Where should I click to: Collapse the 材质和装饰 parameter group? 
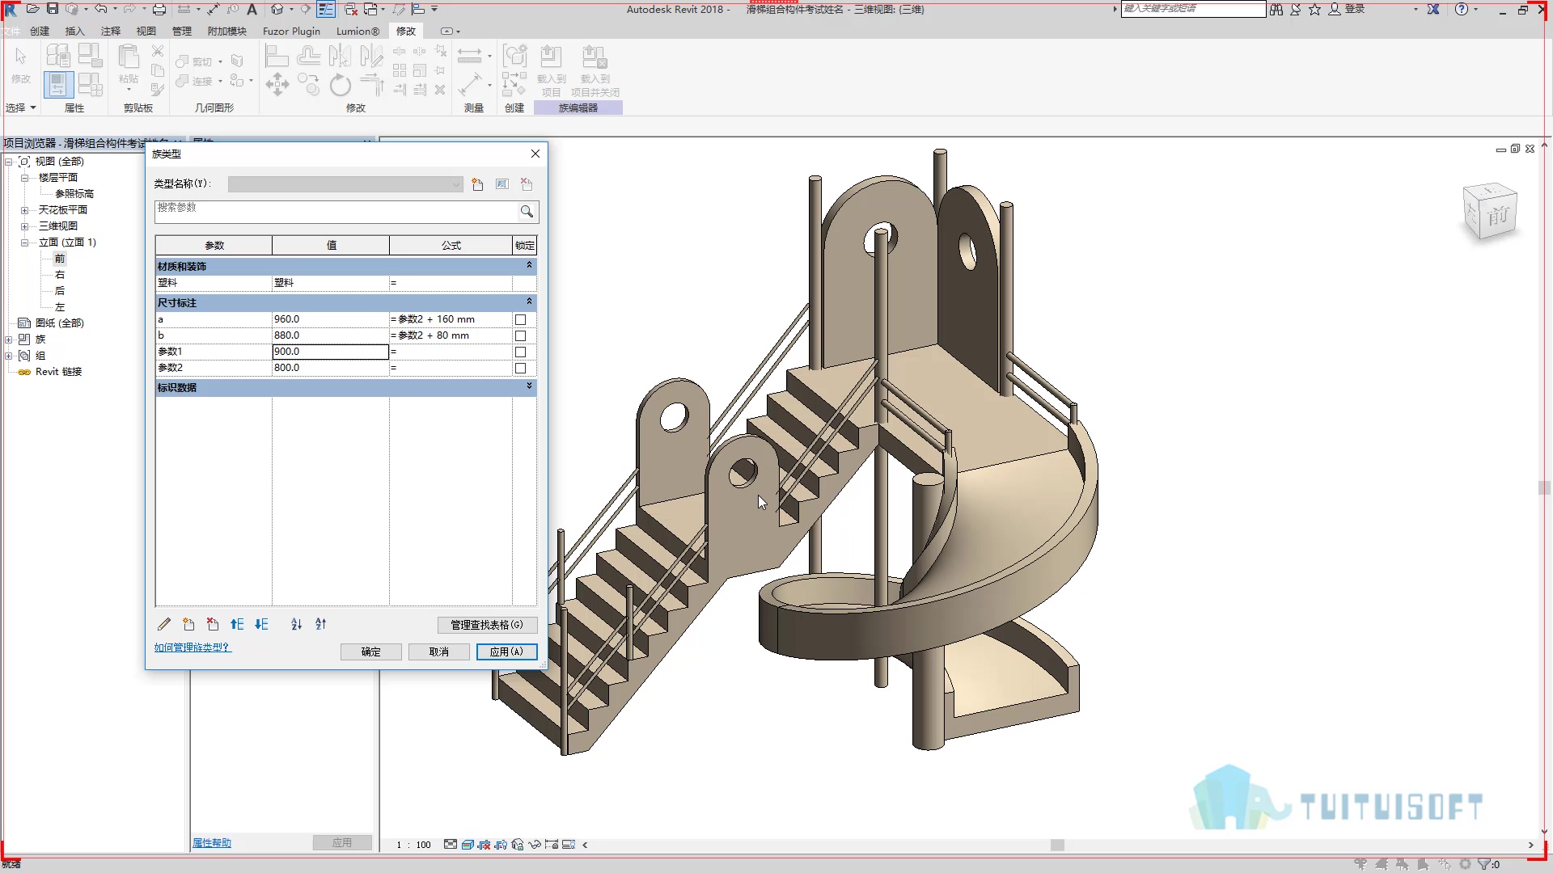(x=529, y=265)
